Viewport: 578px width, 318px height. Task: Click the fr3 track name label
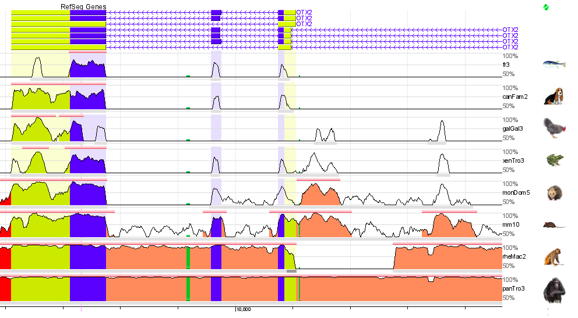[x=507, y=65]
